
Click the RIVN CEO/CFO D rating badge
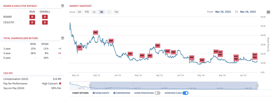tap(32, 22)
